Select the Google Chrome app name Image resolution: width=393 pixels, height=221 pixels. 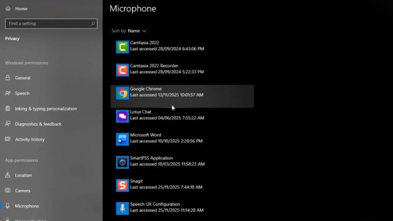(145, 89)
